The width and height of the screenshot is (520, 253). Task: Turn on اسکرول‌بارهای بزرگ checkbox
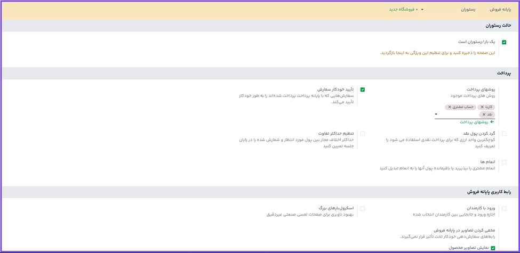point(363,208)
